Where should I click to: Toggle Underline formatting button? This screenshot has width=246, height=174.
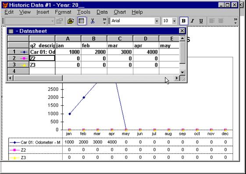tap(201, 21)
